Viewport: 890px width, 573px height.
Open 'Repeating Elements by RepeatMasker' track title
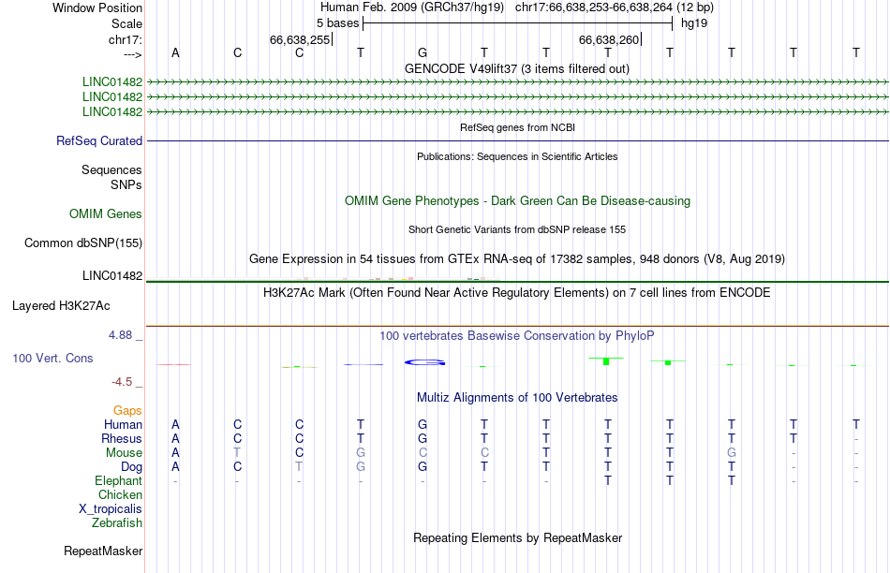tap(518, 537)
